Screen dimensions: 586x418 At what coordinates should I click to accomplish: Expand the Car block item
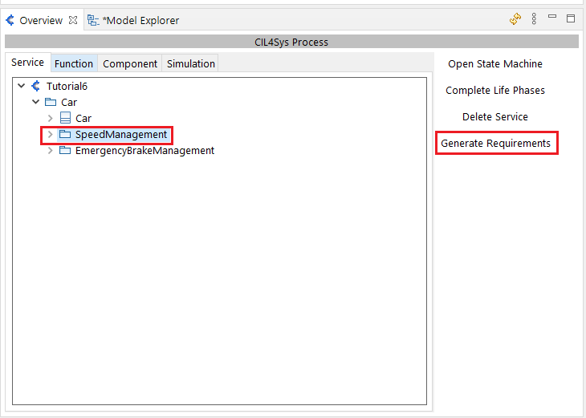point(51,118)
